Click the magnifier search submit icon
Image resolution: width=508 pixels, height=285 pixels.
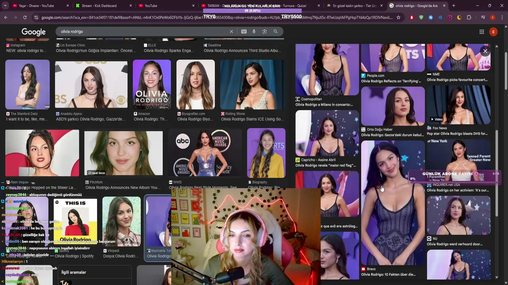pos(275,32)
